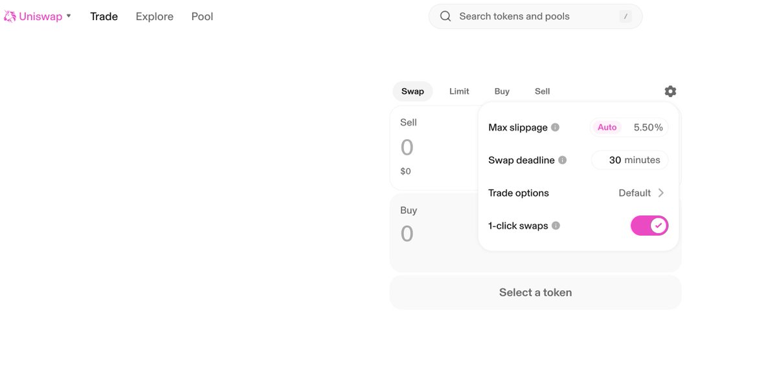Screen dimensions: 777x378
Task: Switch to the Limit tab
Action: tap(459, 91)
